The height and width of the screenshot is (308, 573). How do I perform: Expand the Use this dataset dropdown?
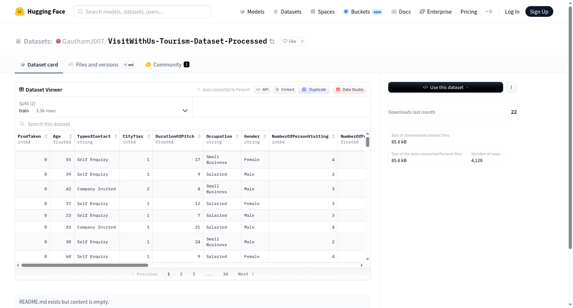tap(446, 87)
